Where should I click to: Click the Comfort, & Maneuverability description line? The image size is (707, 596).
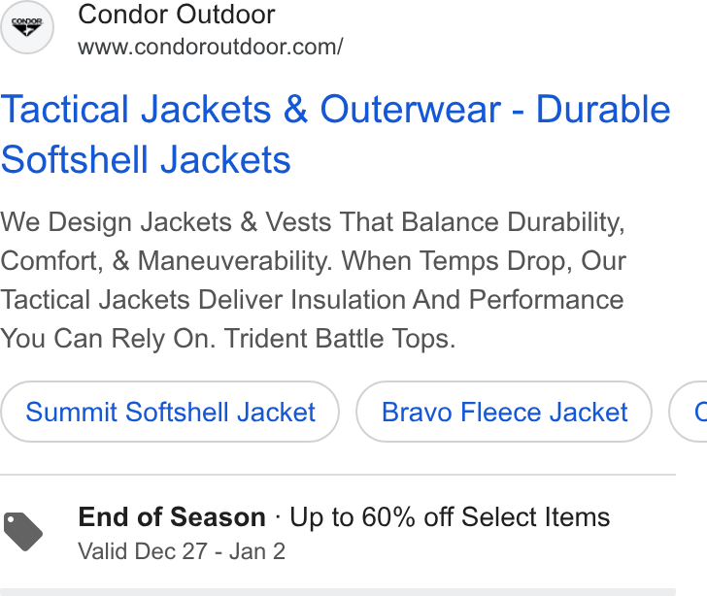[313, 261]
